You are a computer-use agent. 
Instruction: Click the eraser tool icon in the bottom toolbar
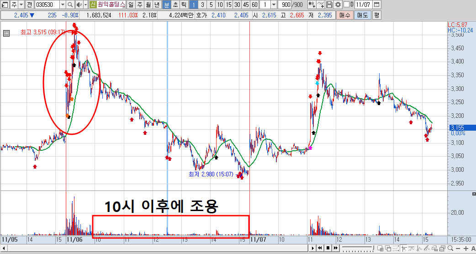pyautogui.click(x=434, y=248)
